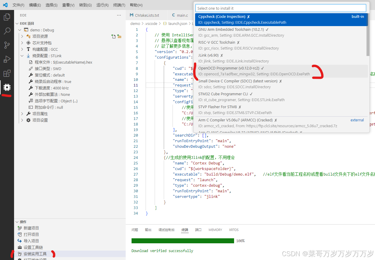
Task: Collapse the 烧录配置 : STLink node
Action: [x=22, y=56]
